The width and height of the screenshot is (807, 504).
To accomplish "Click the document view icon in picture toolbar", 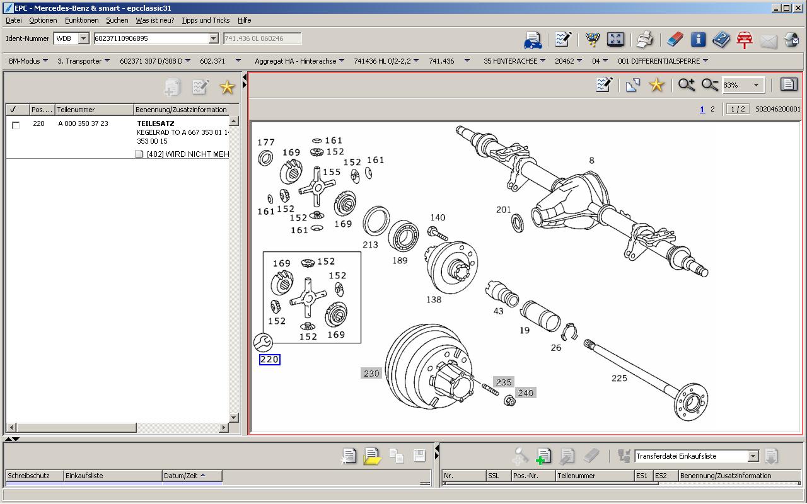I will tap(788, 84).
